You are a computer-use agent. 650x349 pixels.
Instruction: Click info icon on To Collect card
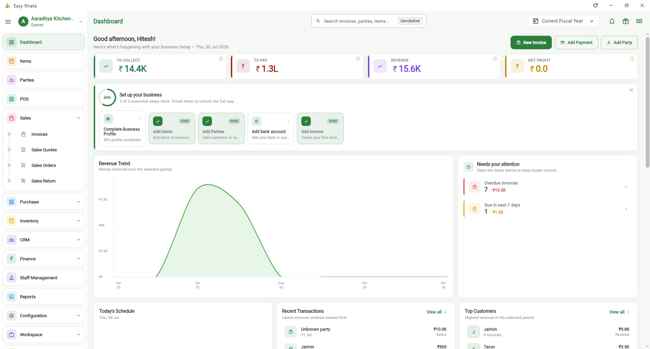[x=221, y=59]
